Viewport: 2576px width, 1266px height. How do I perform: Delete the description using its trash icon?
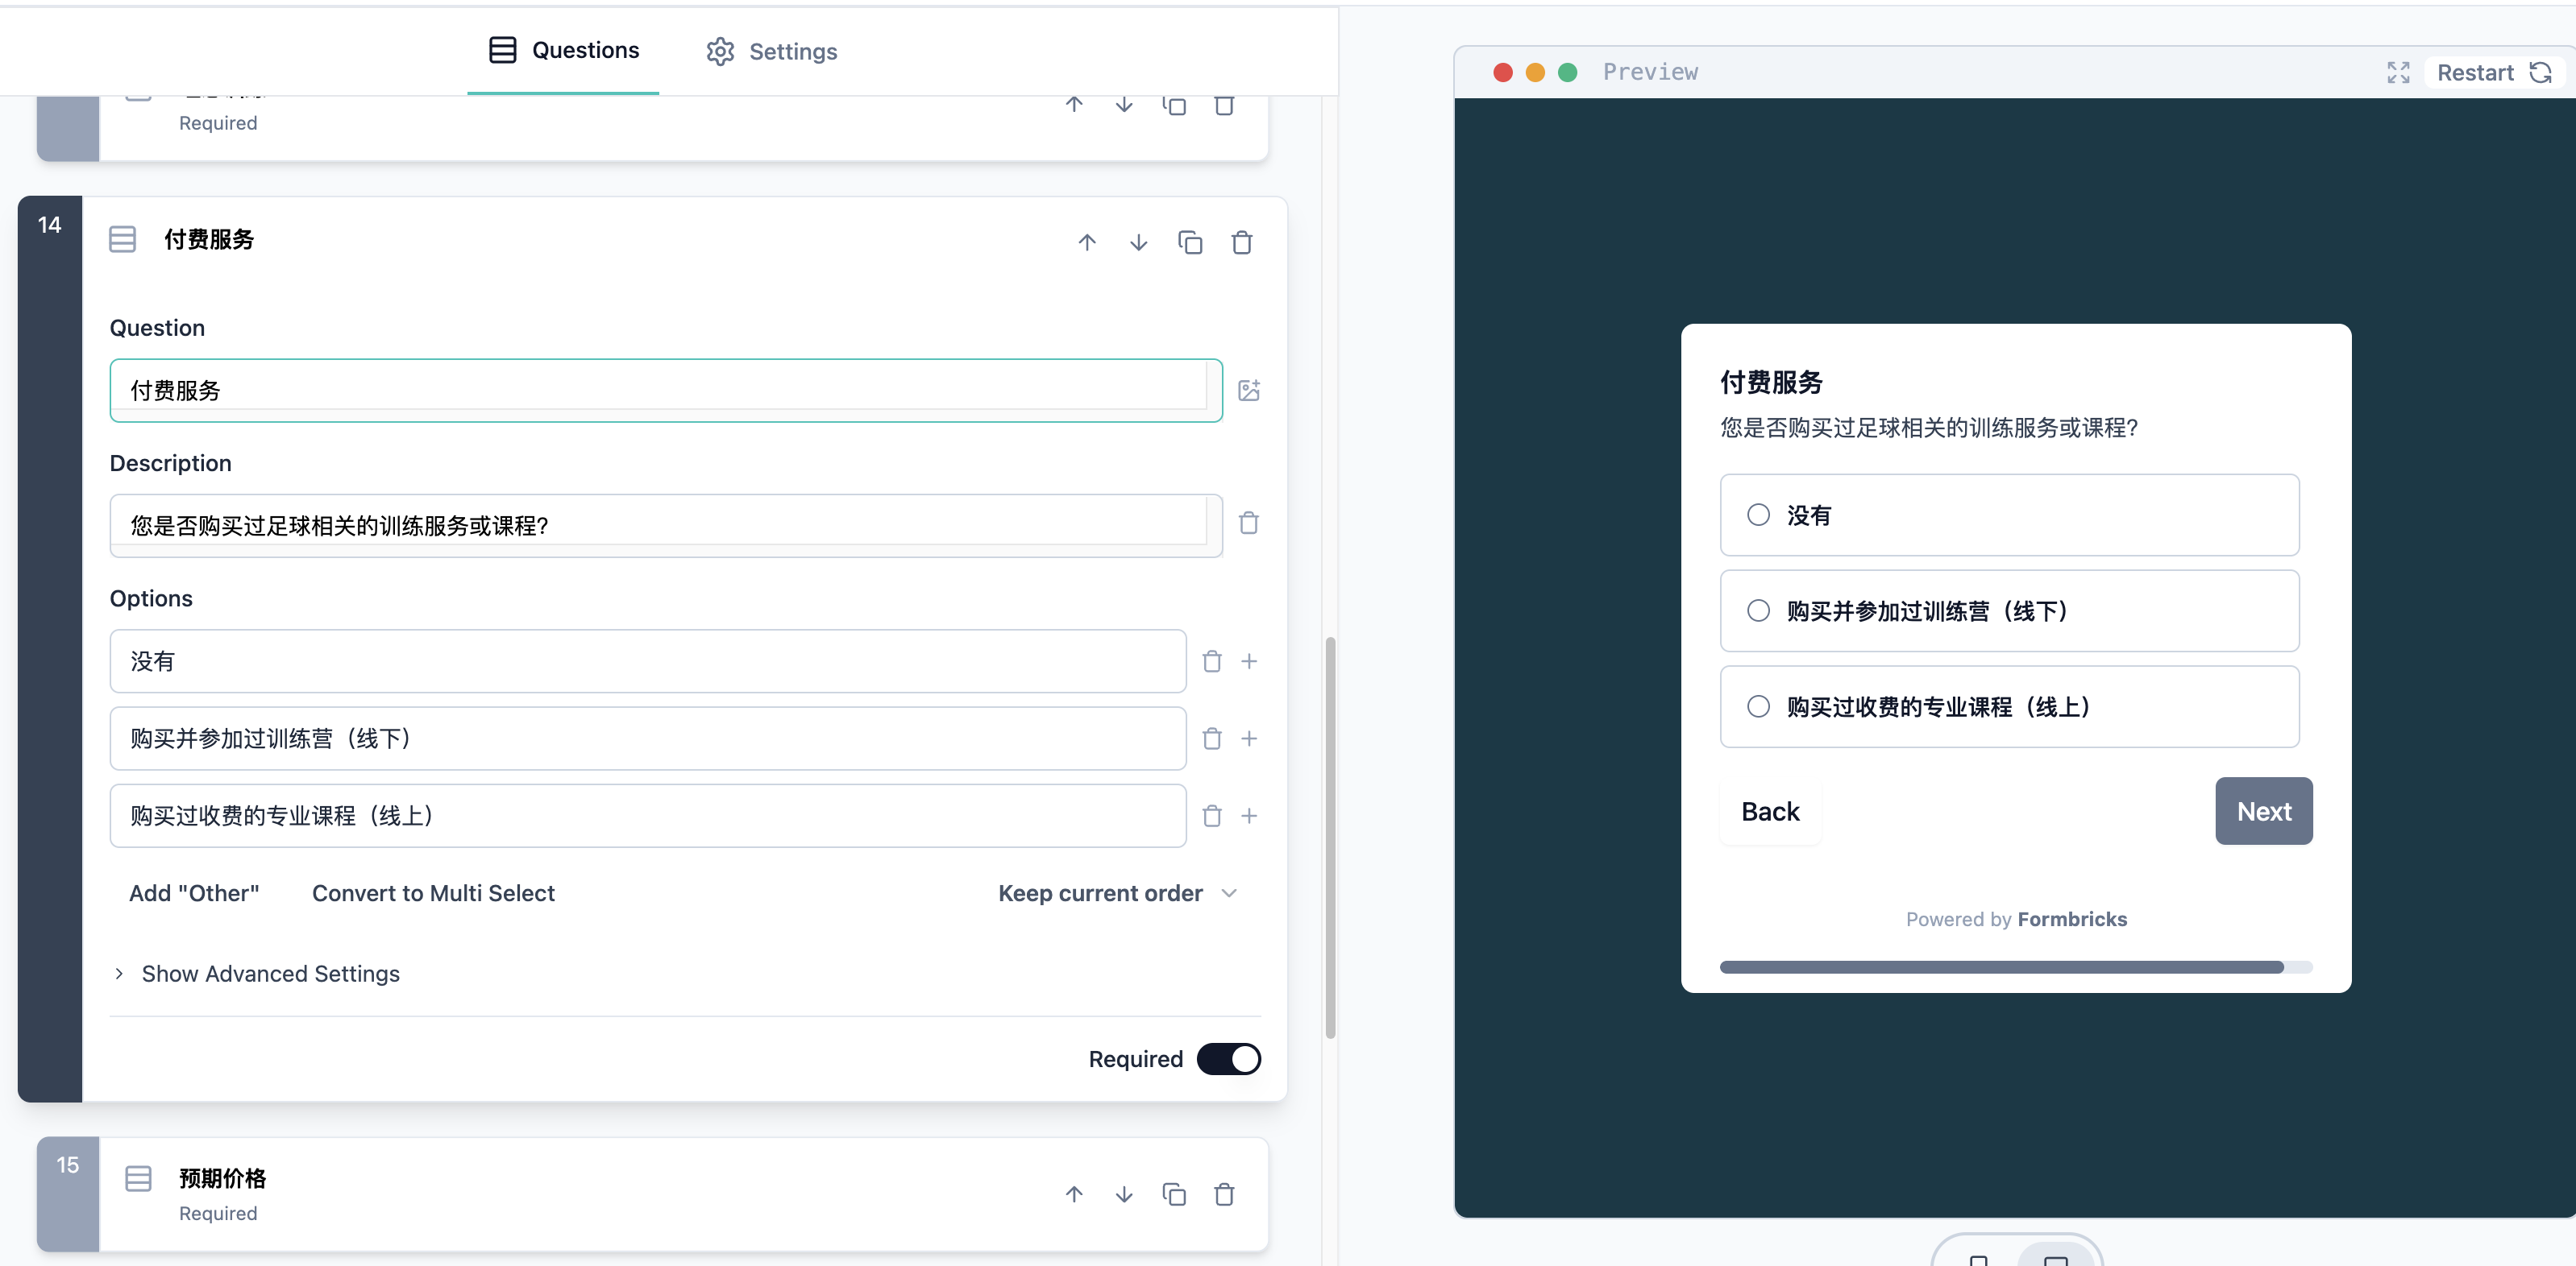pos(1249,523)
